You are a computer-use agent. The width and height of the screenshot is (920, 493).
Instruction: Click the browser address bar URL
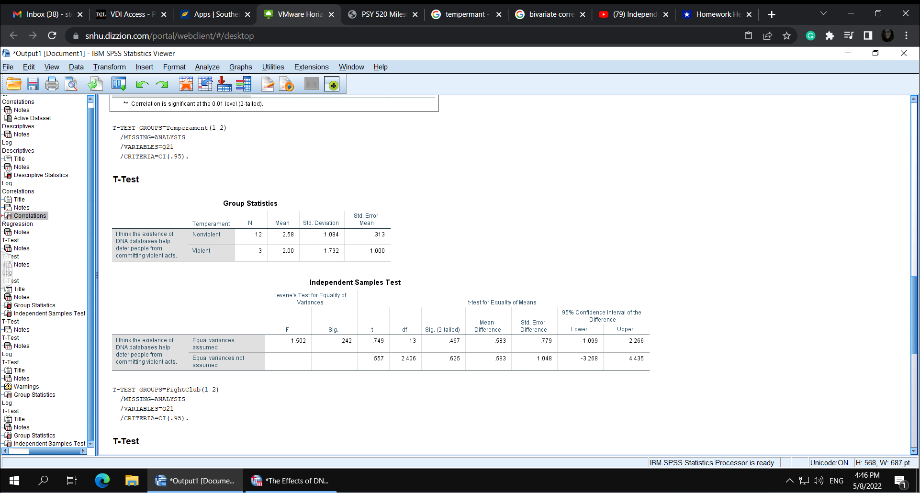tap(169, 36)
